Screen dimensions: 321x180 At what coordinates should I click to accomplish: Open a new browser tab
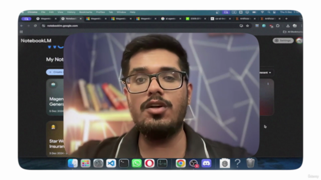tap(286, 18)
